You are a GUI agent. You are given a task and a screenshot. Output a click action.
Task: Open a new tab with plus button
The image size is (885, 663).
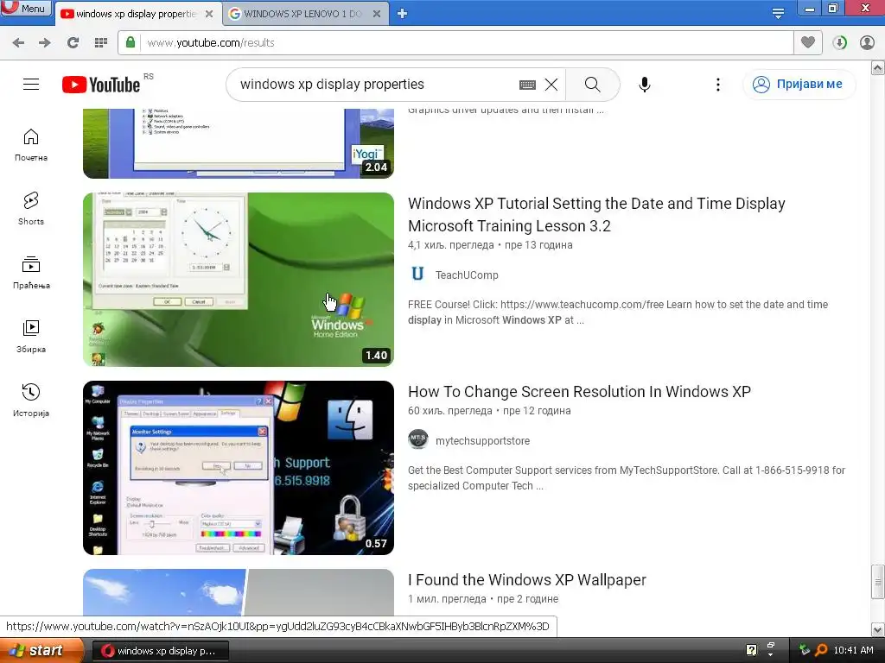(x=402, y=14)
